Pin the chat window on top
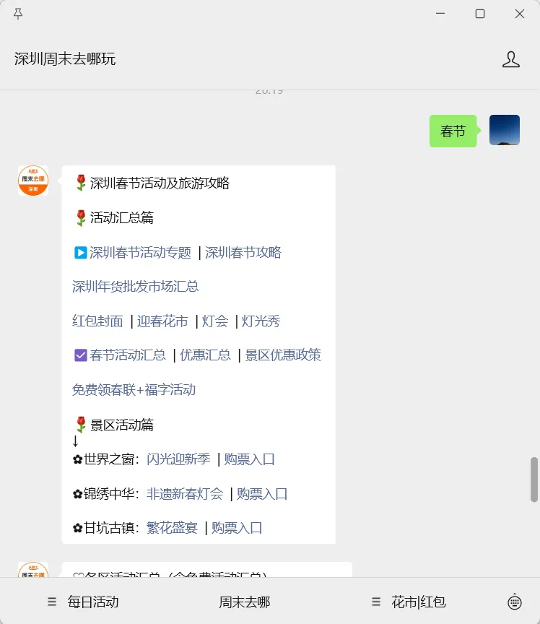The width and height of the screenshot is (540, 624). tap(18, 14)
